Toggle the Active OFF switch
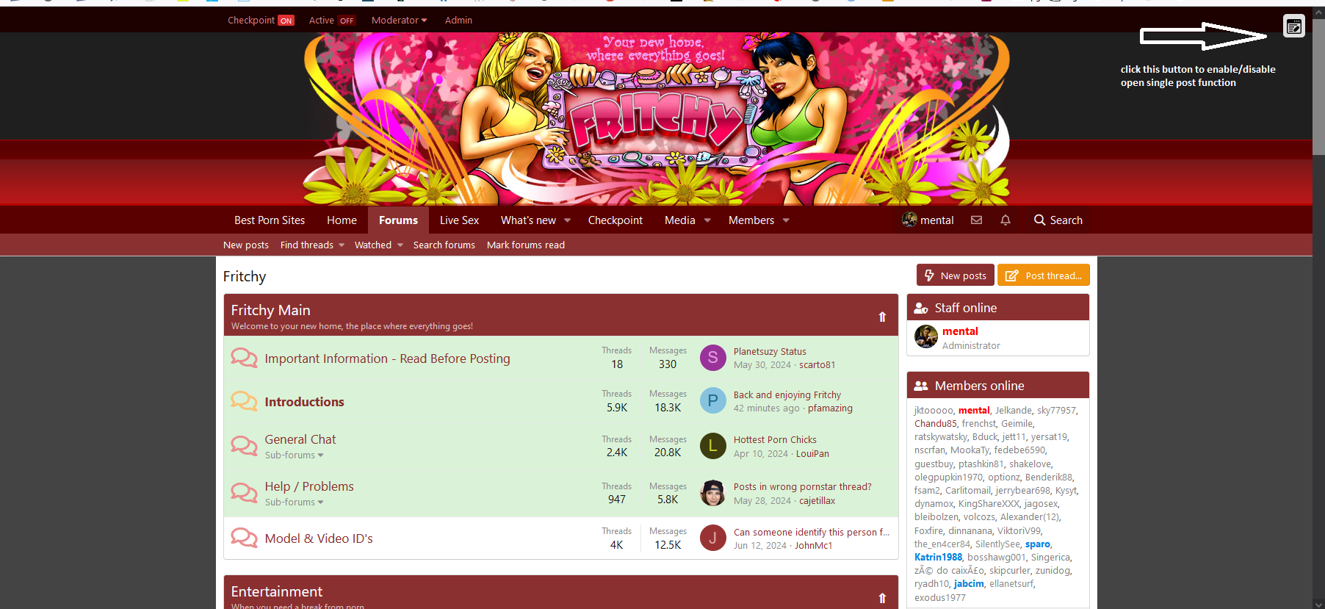Image resolution: width=1325 pixels, height=609 pixels. (x=347, y=21)
